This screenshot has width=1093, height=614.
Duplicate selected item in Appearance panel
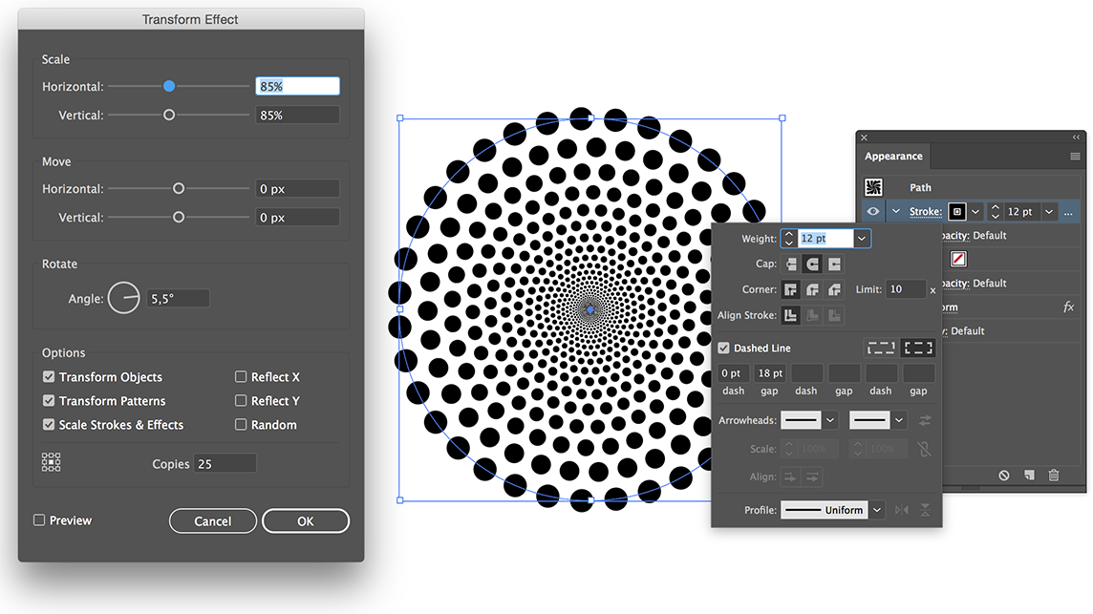tap(1029, 476)
